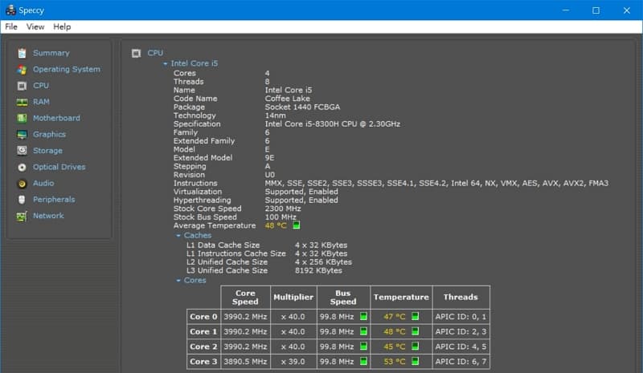The image size is (643, 373).
Task: Select the Temperature column header
Action: click(401, 298)
